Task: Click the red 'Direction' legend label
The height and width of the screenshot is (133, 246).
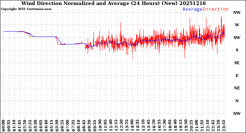Action: pyautogui.click(x=216, y=9)
